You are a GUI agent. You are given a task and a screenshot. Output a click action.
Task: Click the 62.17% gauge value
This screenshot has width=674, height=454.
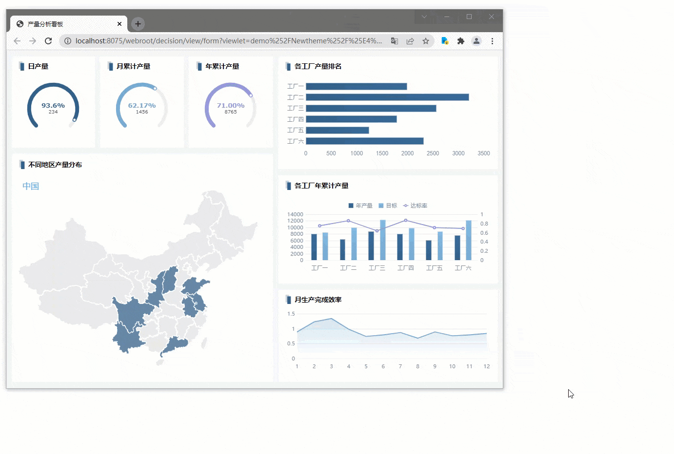(142, 105)
